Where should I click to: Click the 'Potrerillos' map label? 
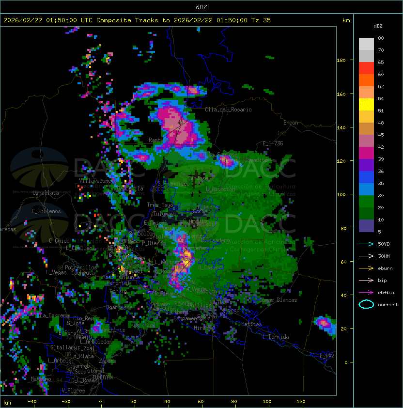point(81,267)
